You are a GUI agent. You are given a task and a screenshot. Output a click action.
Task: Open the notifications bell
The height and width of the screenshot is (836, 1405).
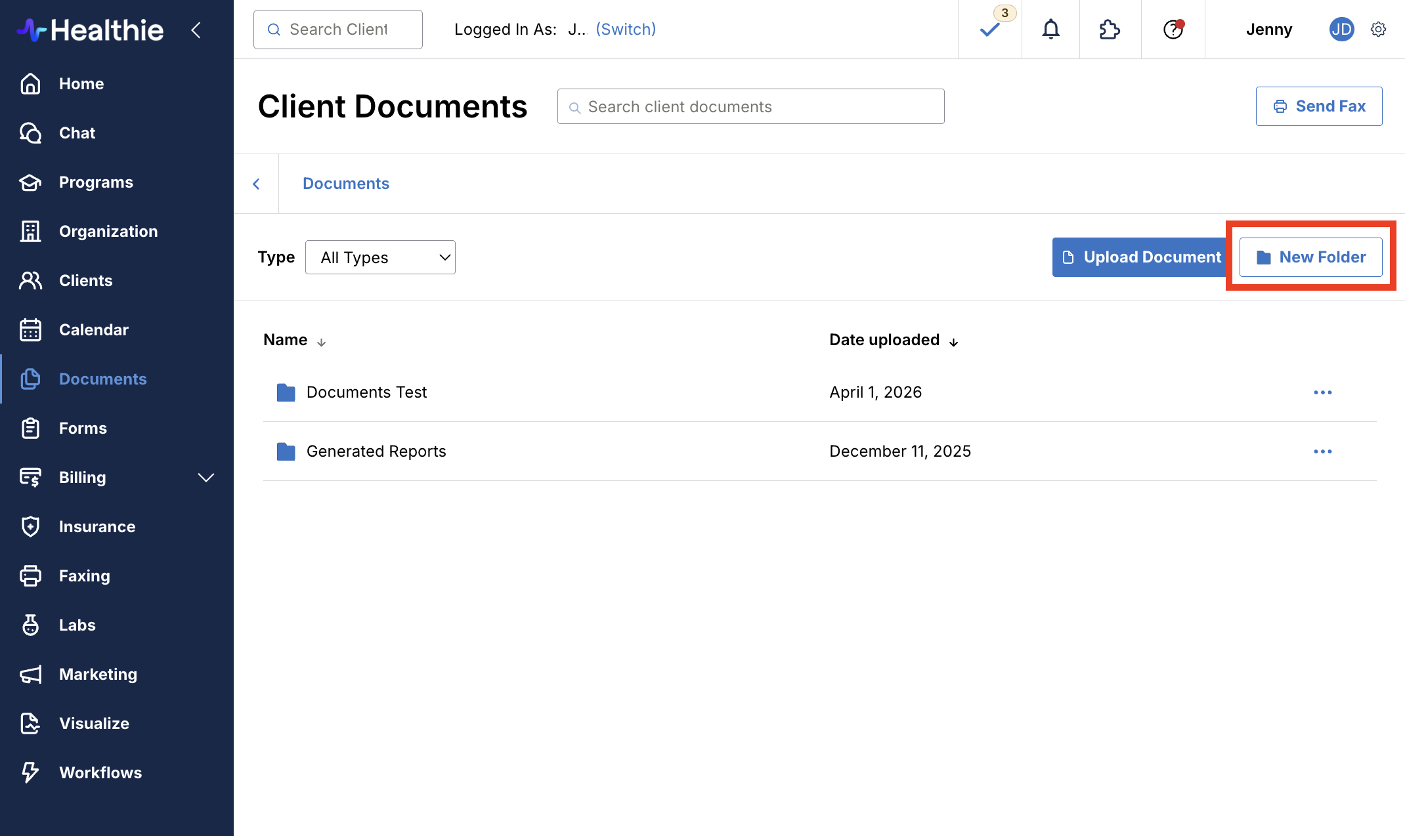[x=1051, y=29]
